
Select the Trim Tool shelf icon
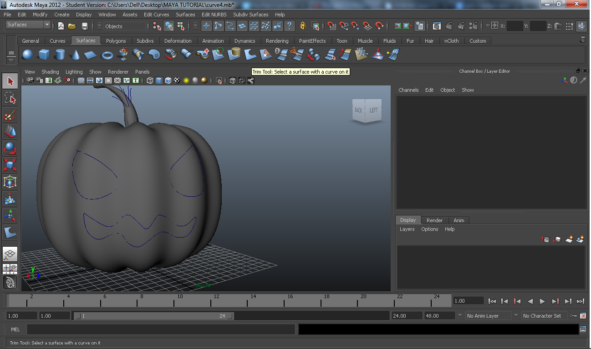coord(265,55)
